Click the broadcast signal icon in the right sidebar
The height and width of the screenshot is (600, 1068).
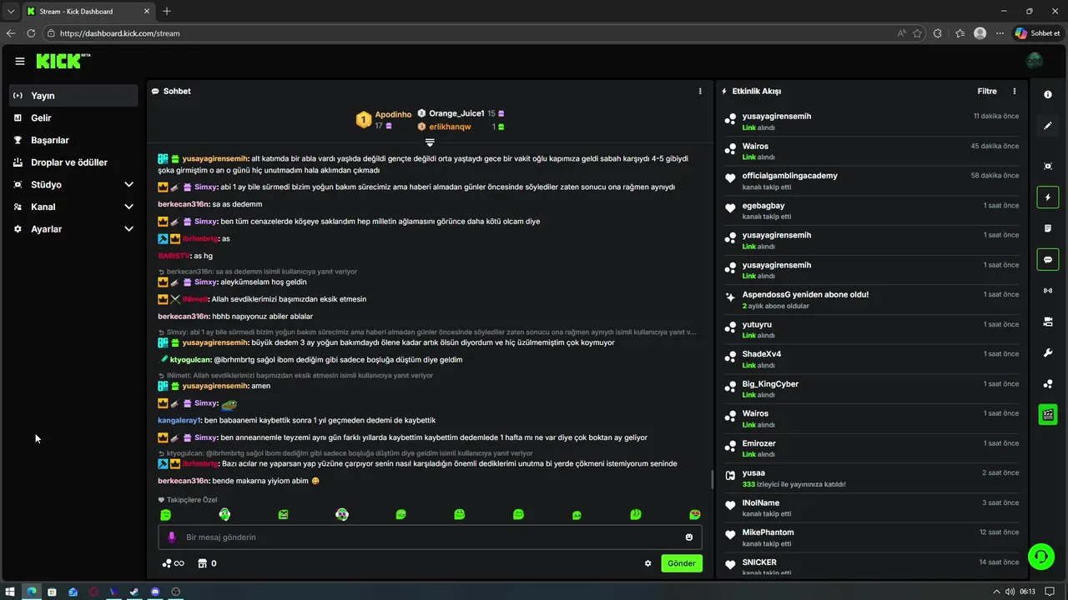point(1048,291)
